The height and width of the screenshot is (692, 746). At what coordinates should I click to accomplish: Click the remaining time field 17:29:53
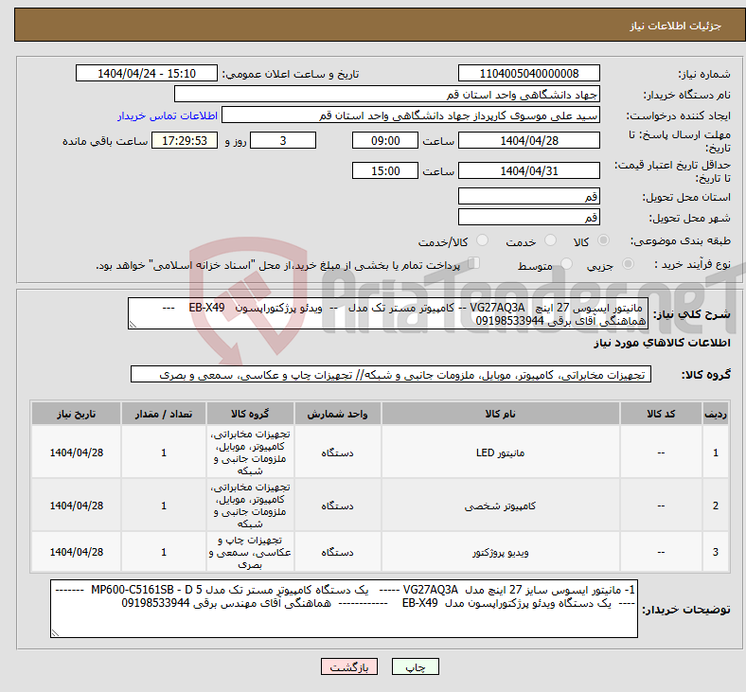coord(185,140)
